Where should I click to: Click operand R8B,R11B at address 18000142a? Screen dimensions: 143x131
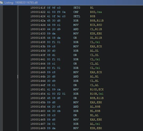97,21
